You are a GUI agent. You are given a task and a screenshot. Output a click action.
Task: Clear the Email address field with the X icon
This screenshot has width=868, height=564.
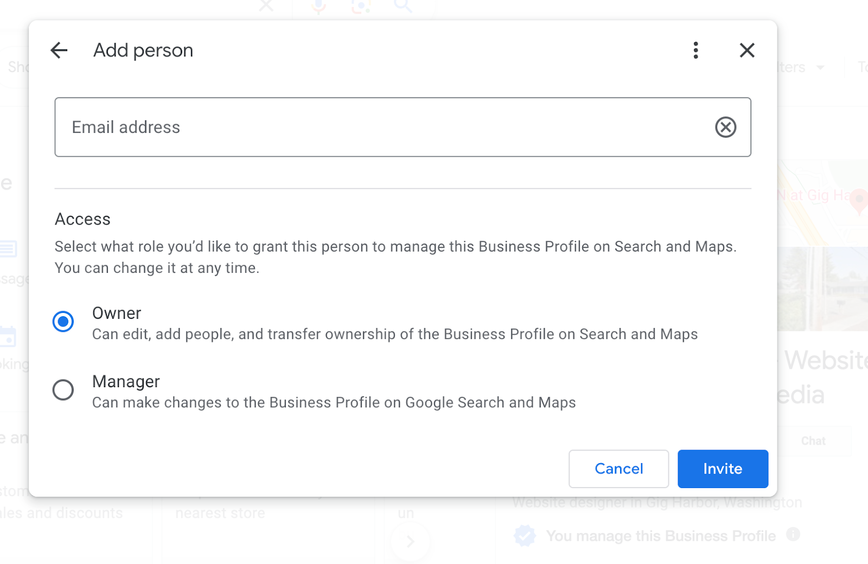[x=725, y=127]
